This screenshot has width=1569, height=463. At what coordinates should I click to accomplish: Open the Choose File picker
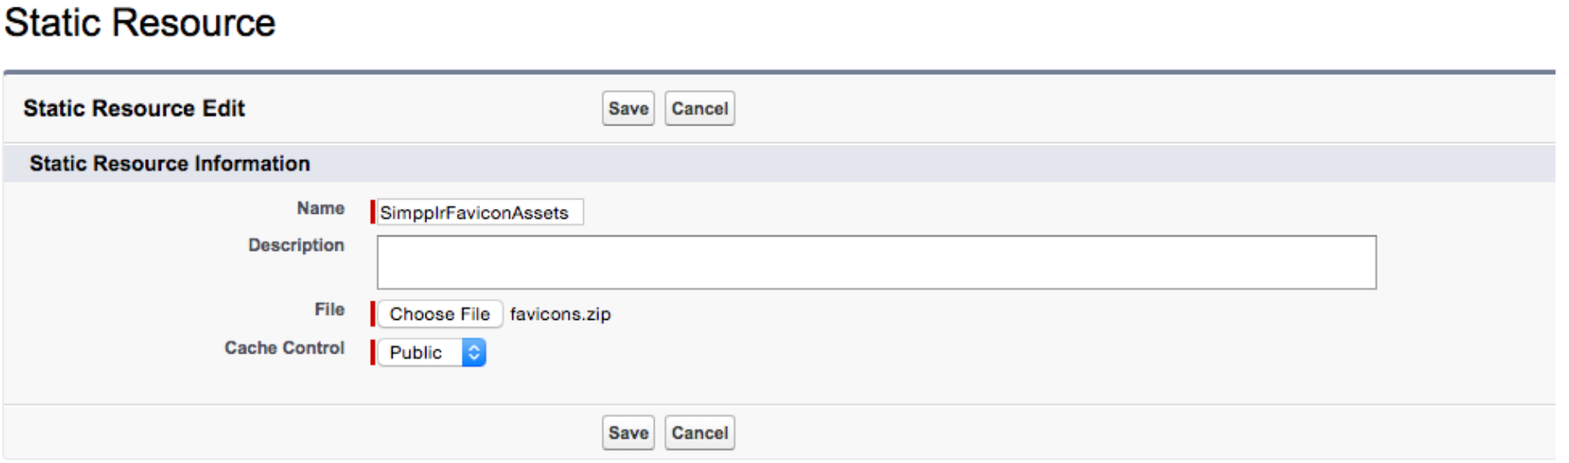pyautogui.click(x=440, y=314)
